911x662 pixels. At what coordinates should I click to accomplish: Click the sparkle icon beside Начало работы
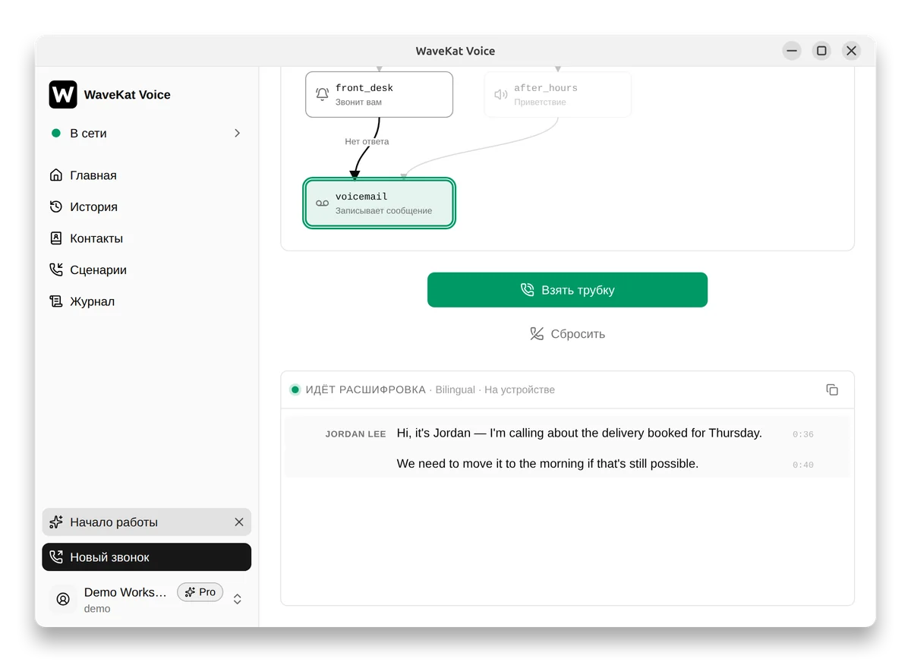click(55, 522)
